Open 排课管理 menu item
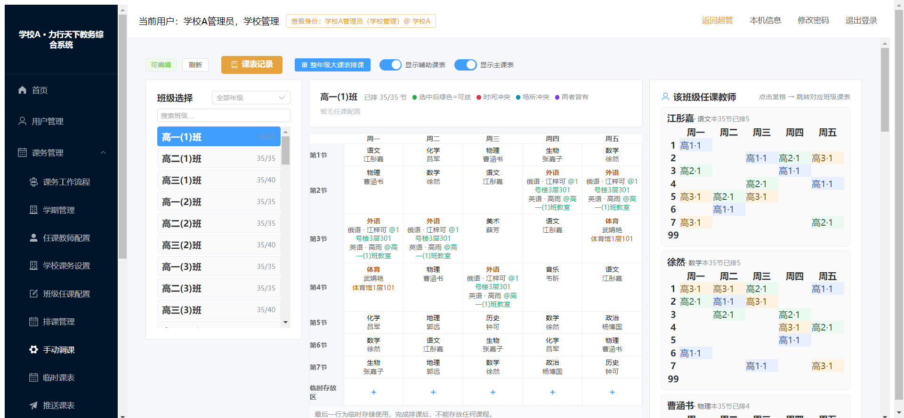This screenshot has width=904, height=418. (x=61, y=322)
